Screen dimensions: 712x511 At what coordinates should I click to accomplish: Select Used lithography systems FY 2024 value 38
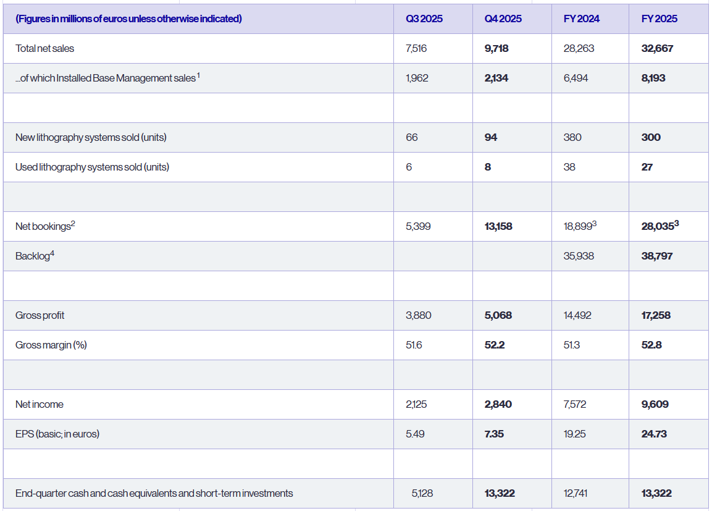click(x=570, y=167)
